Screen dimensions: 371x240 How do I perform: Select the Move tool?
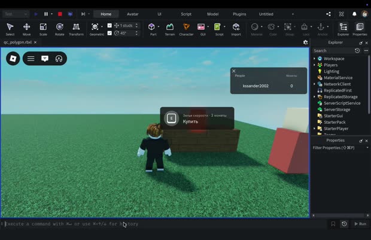click(26, 29)
